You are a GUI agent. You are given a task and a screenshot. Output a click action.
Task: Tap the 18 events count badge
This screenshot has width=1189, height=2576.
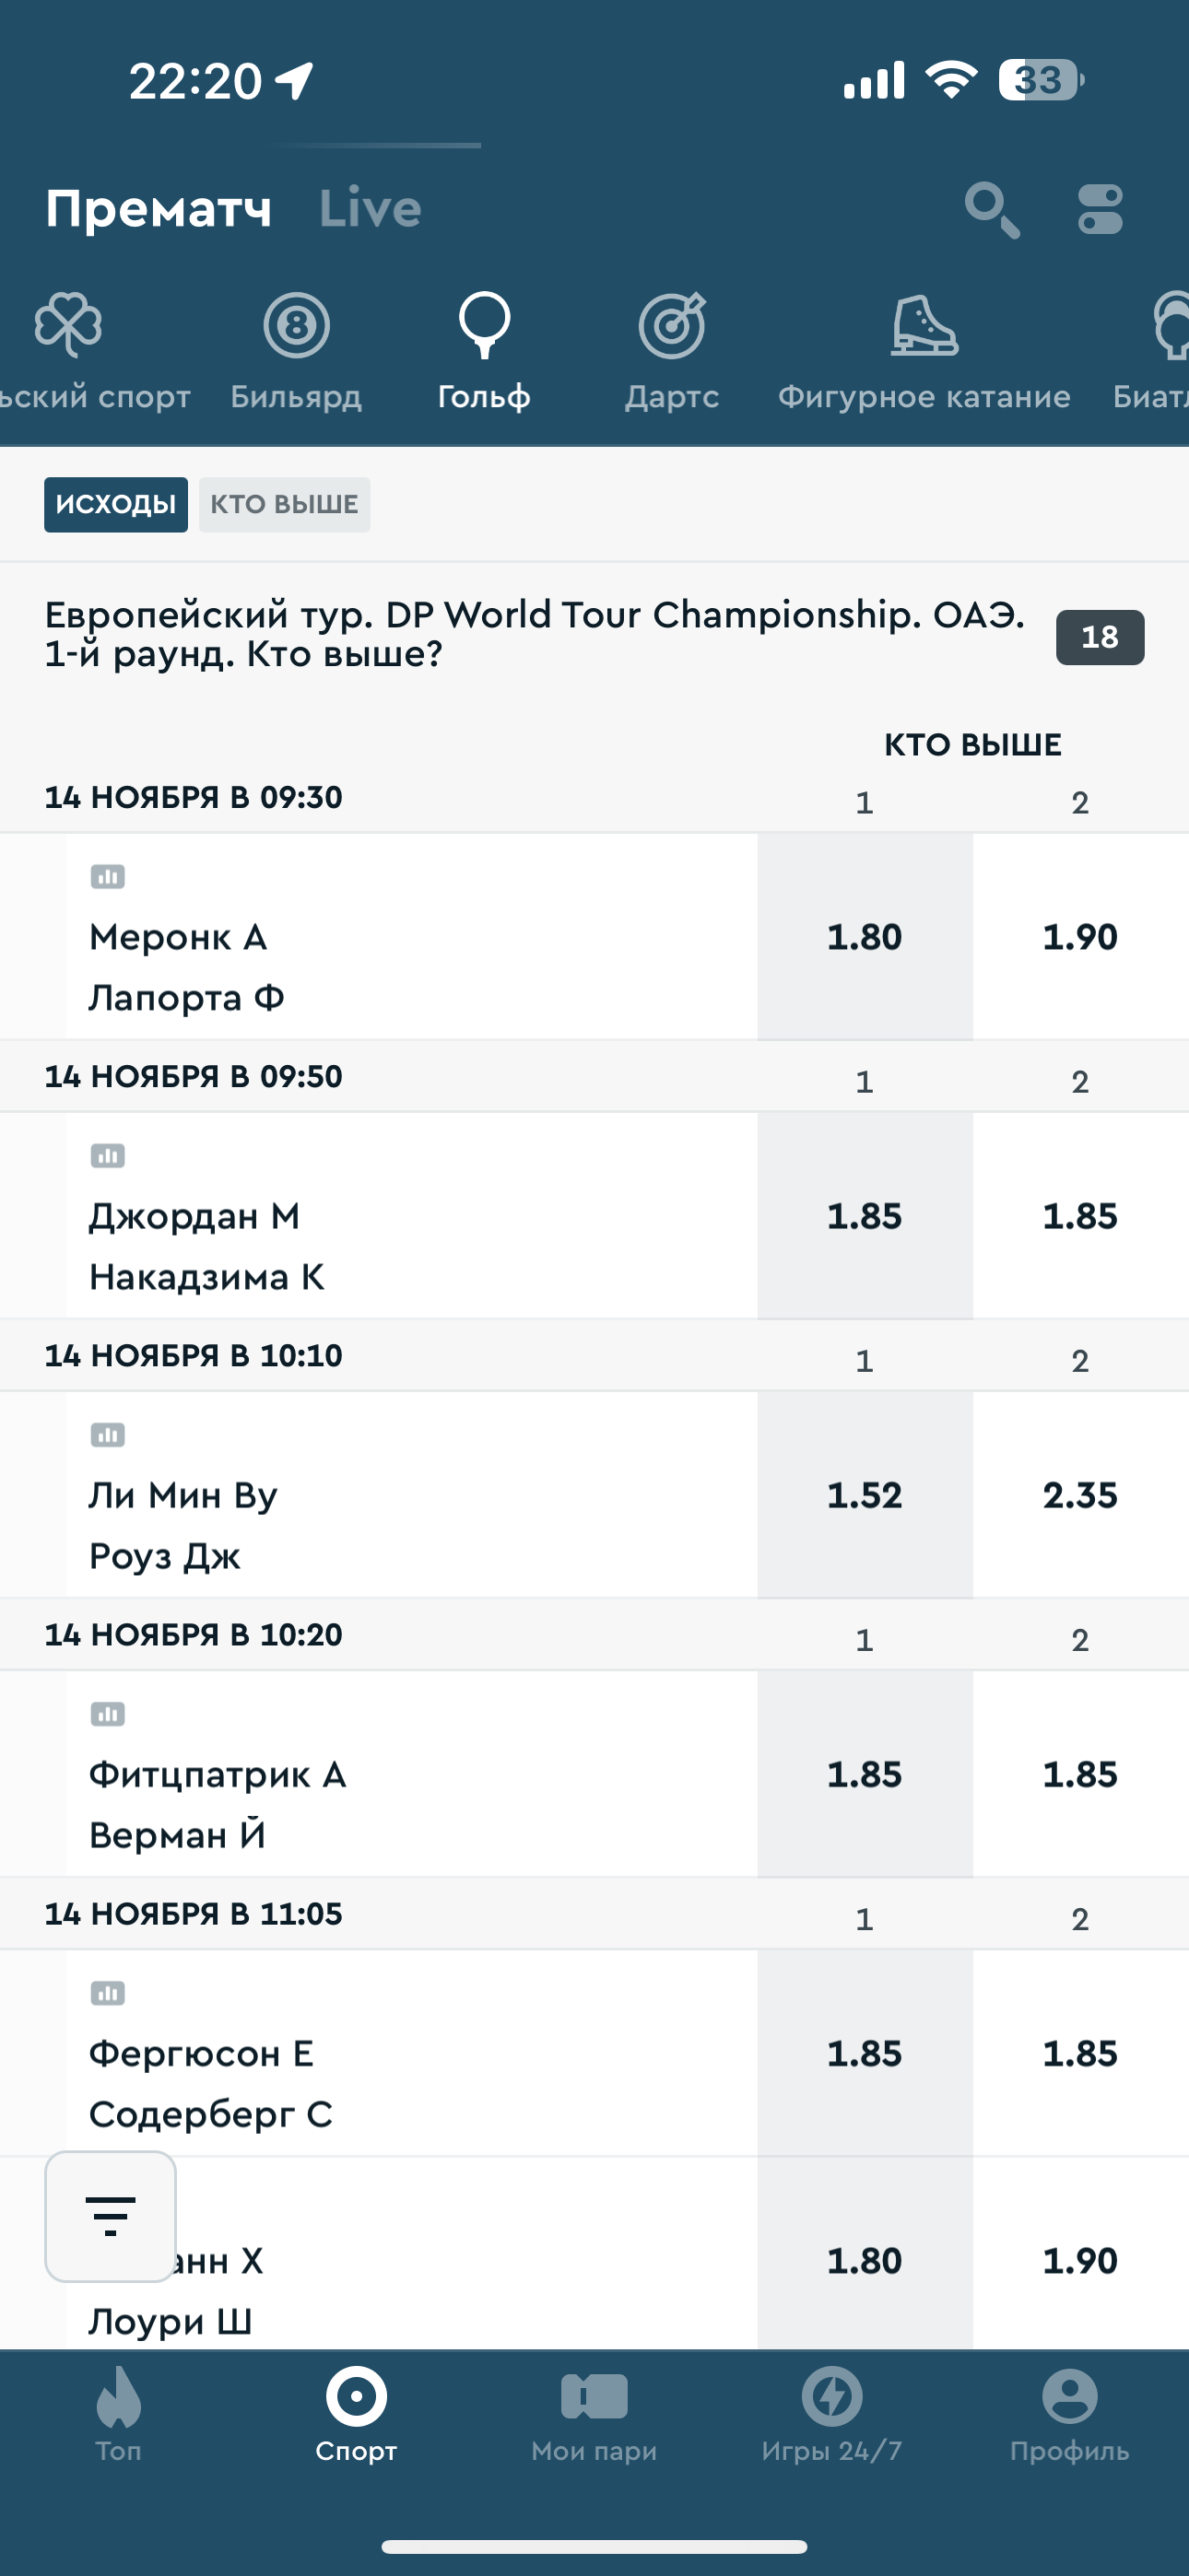click(x=1099, y=637)
